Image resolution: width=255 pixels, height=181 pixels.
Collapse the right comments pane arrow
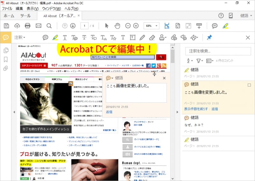(177, 112)
